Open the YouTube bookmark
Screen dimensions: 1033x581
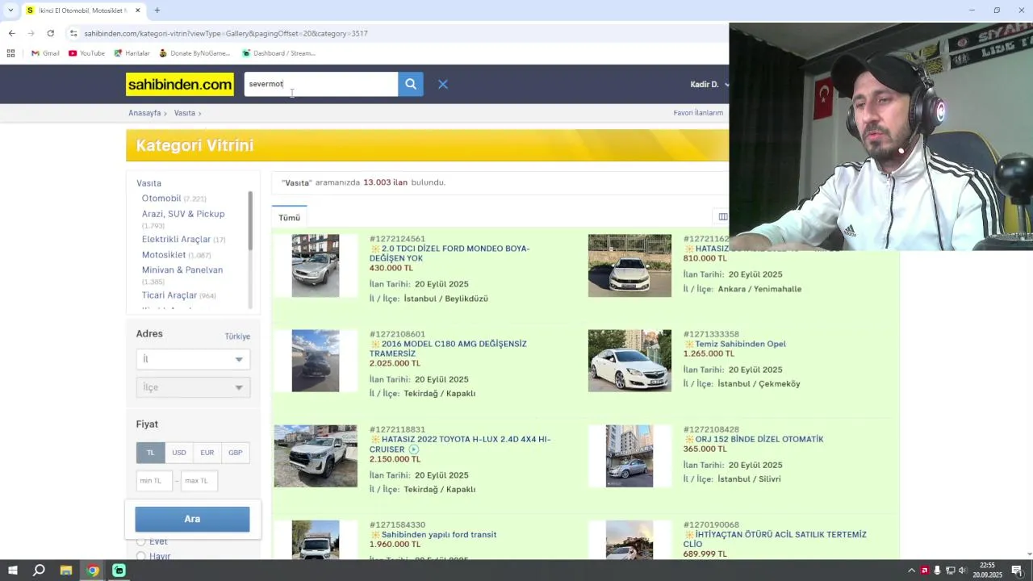click(86, 53)
